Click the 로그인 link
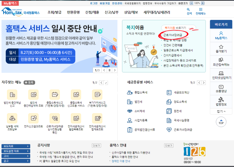Screen dimensions: 234x167 click(94, 3)
